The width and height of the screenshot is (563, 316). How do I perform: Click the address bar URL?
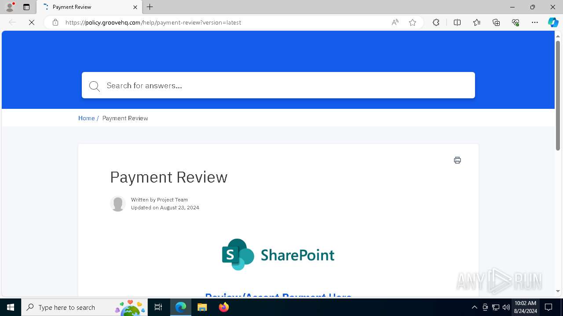[153, 22]
